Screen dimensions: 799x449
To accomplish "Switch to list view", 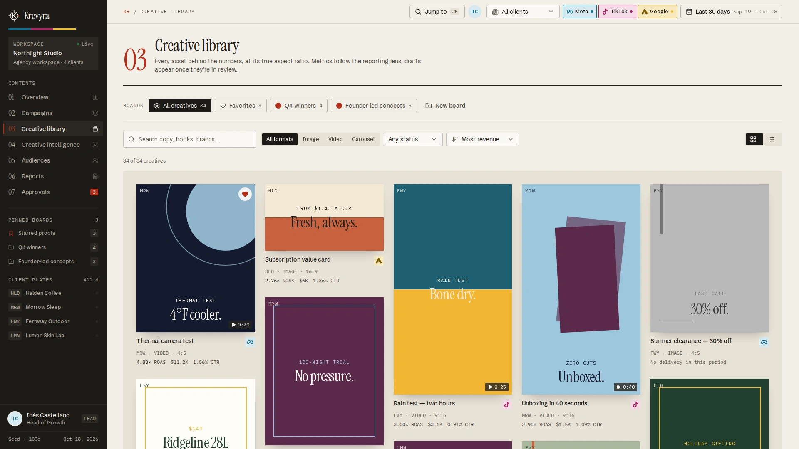I will click(772, 139).
